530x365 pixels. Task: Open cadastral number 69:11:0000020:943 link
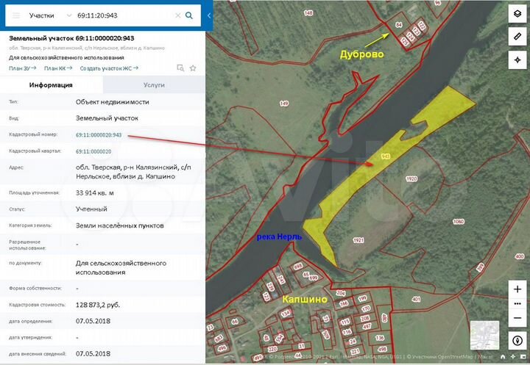pos(99,135)
